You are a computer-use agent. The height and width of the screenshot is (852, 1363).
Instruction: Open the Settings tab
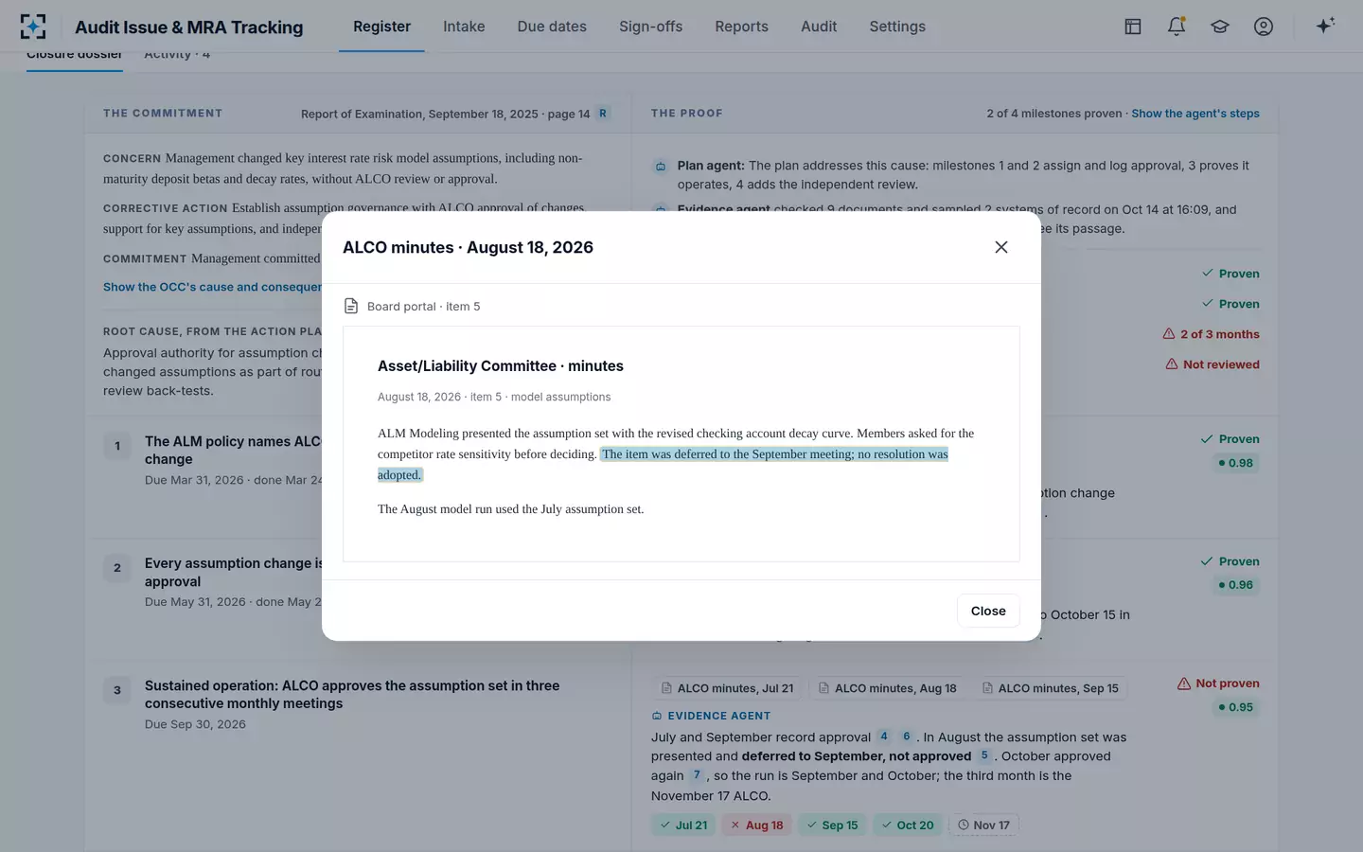coord(897,27)
